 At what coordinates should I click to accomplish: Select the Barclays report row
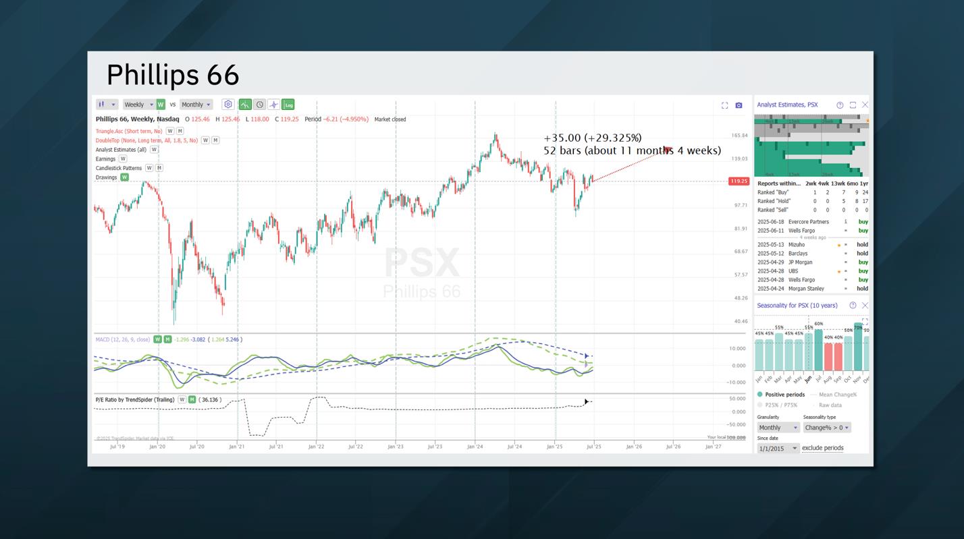click(x=812, y=254)
